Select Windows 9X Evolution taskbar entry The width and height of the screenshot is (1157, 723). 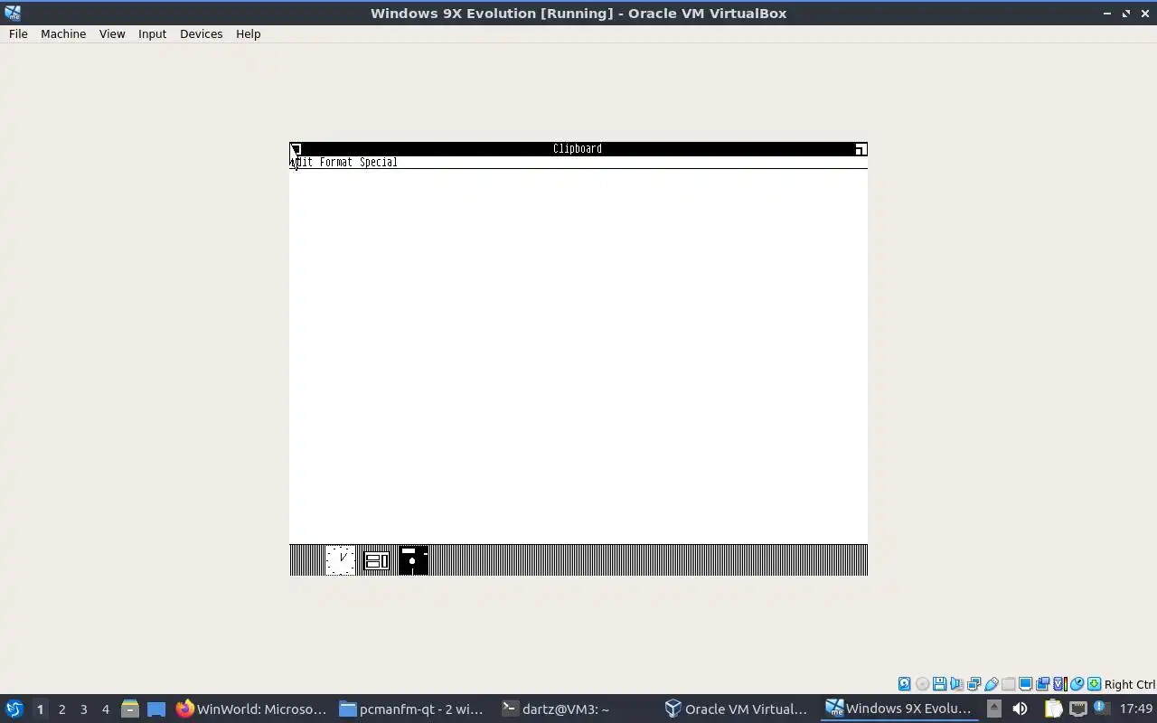tap(899, 709)
